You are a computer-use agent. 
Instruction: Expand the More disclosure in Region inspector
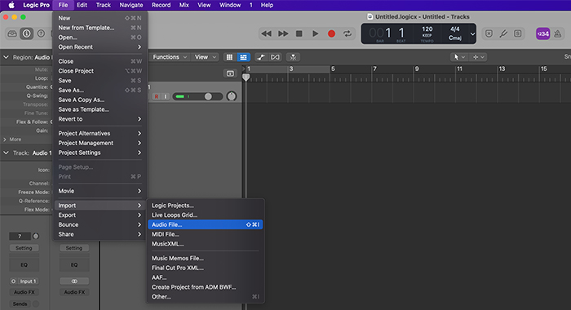12,139
